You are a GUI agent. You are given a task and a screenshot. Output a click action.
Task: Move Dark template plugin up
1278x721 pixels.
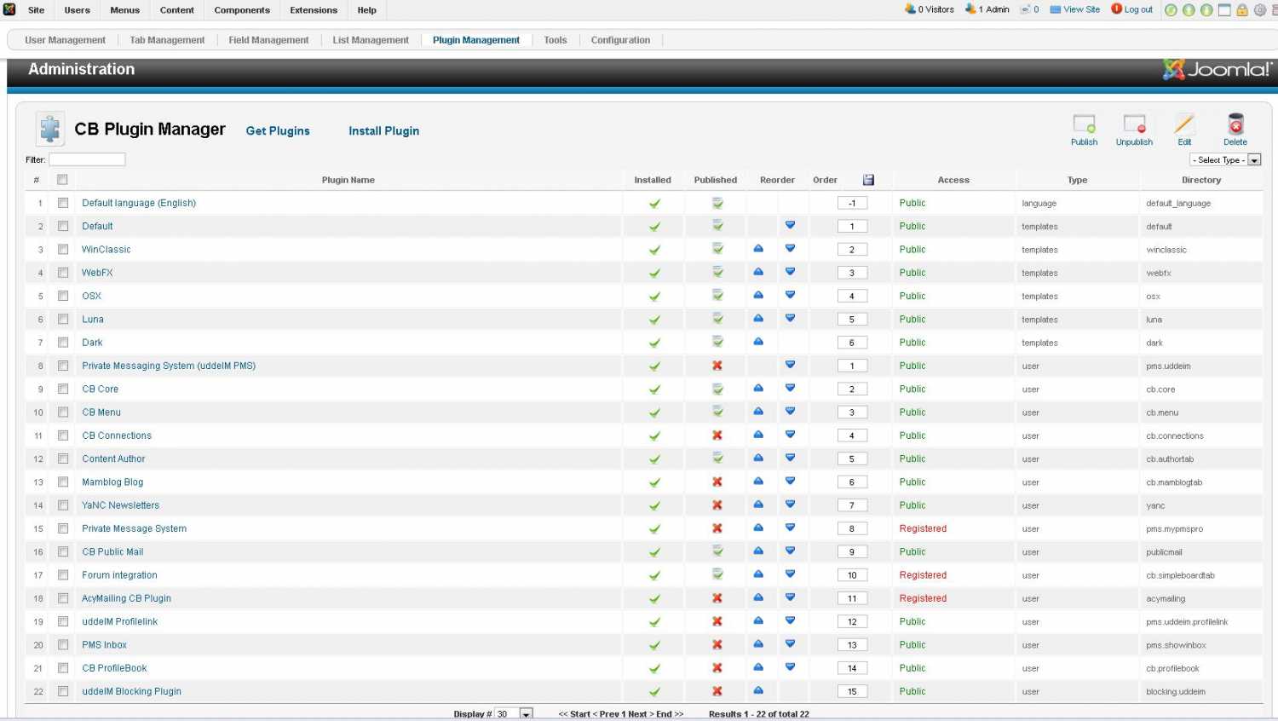coord(758,342)
